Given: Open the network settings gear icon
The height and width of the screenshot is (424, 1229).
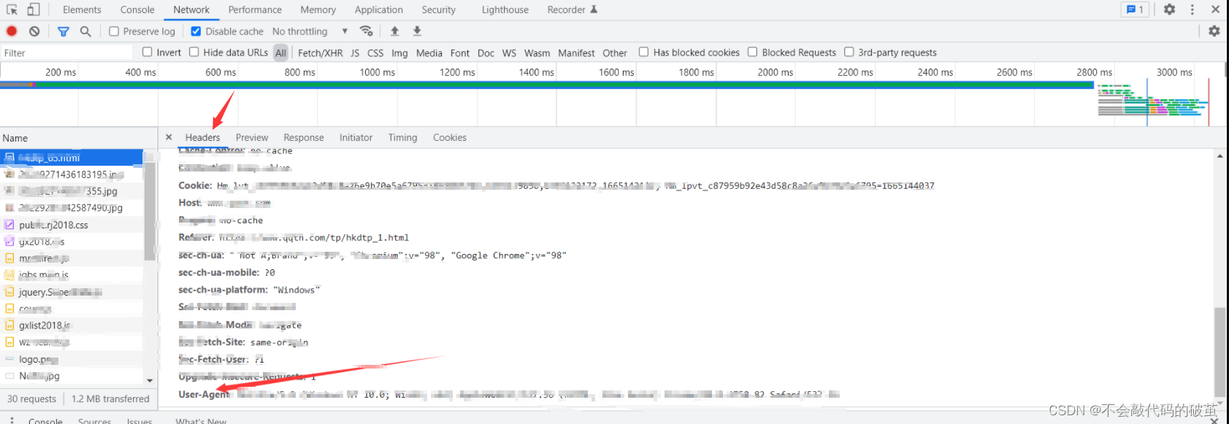Looking at the screenshot, I should coord(1214,31).
